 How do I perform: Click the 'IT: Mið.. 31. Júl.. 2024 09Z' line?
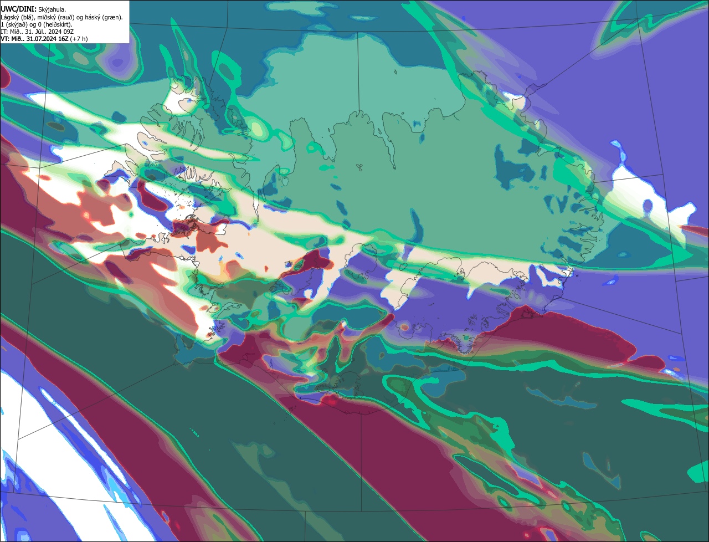[x=37, y=32]
